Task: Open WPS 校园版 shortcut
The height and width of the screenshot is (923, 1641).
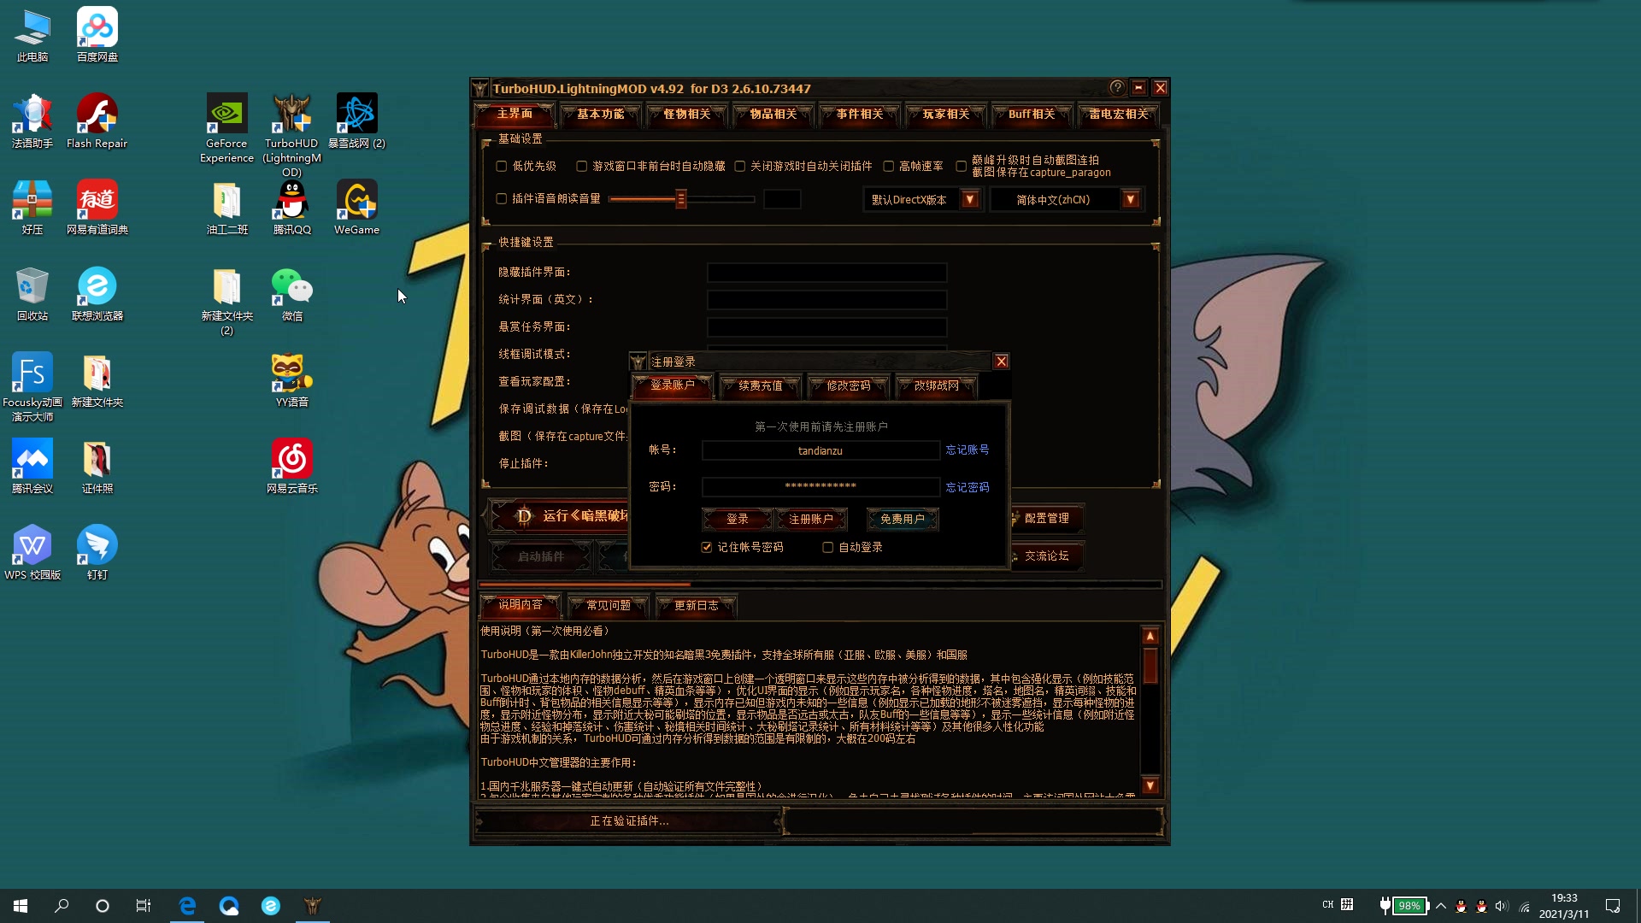Action: click(32, 554)
